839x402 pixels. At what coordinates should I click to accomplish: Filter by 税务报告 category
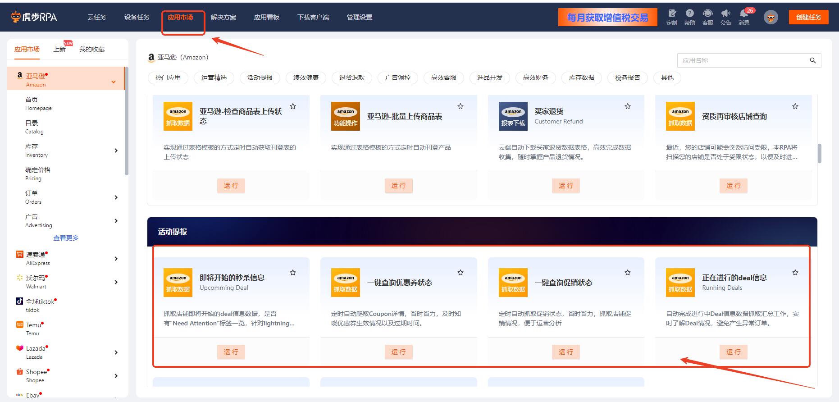(628, 78)
